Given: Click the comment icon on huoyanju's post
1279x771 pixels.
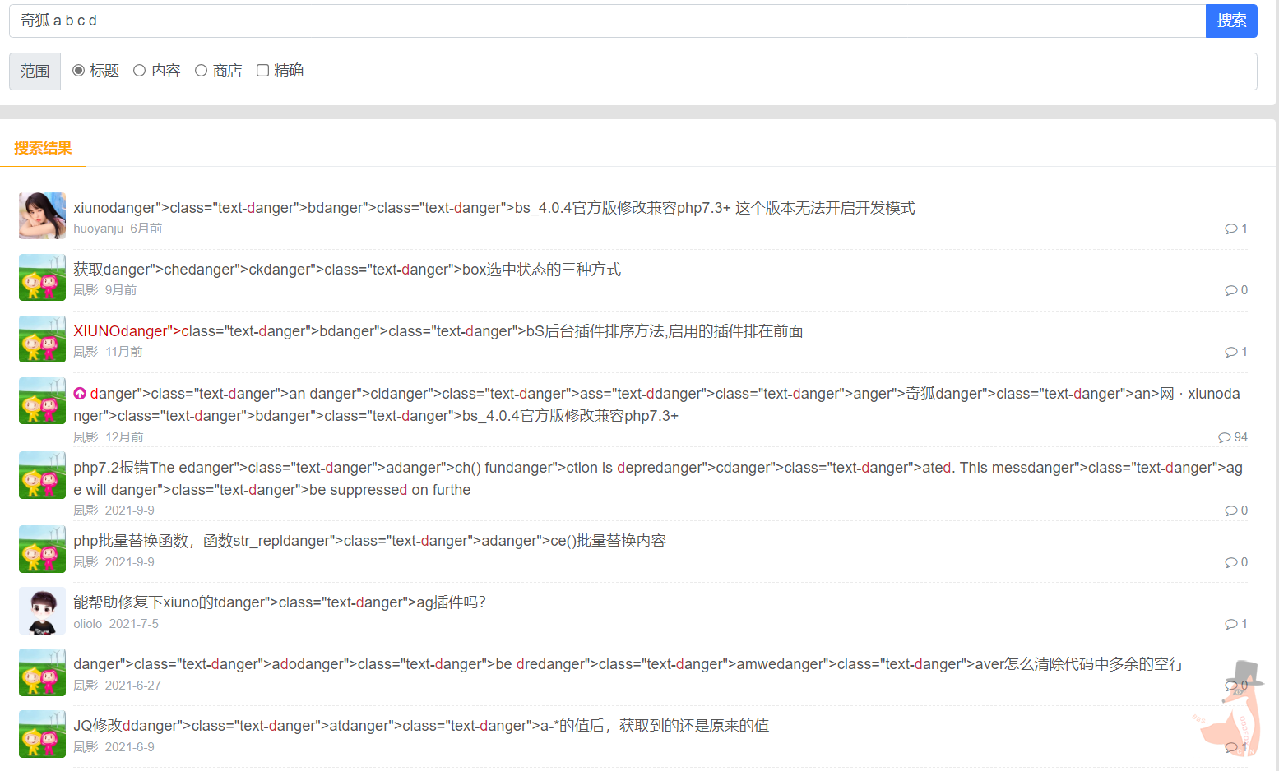Looking at the screenshot, I should click(1230, 229).
